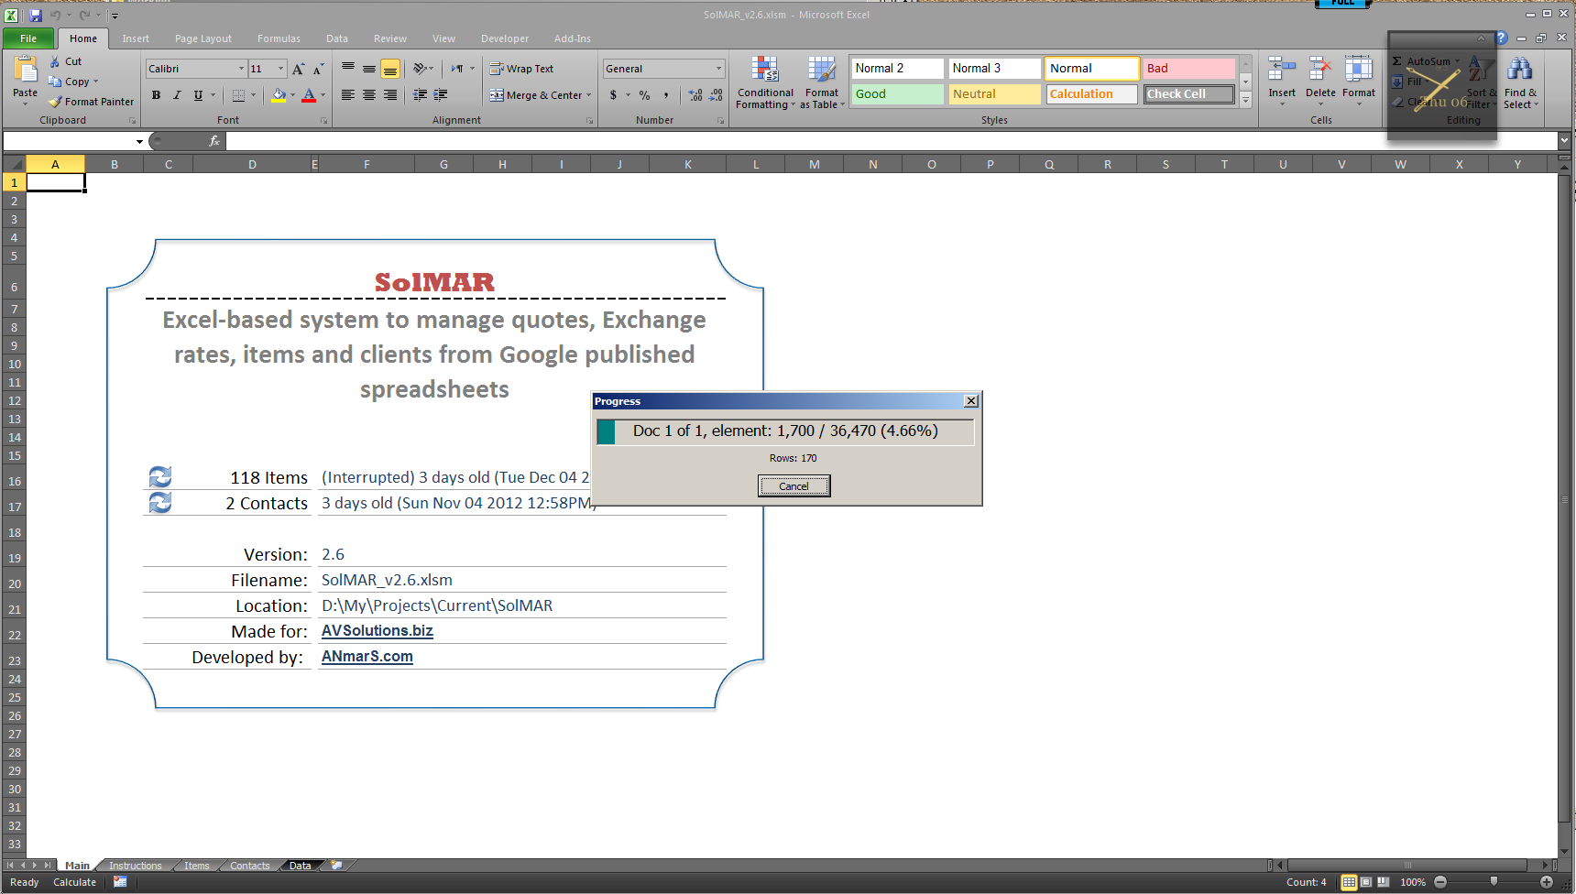Cancel the Progress dialog
The height and width of the screenshot is (894, 1576).
coord(793,486)
